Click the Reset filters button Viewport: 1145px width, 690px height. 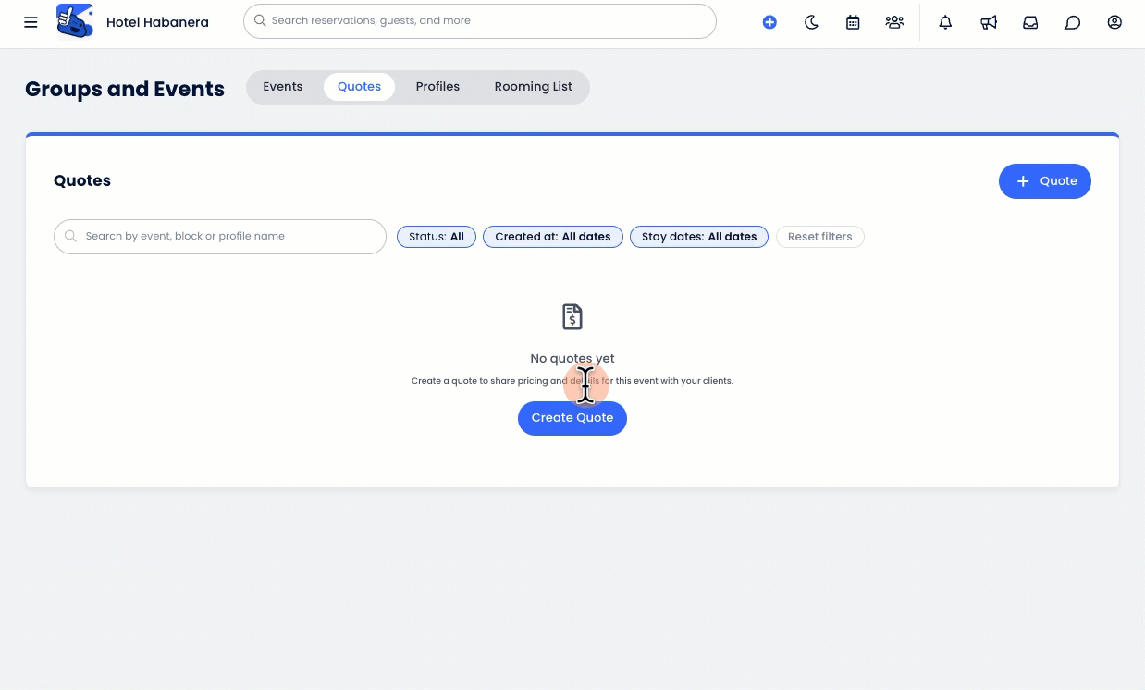coord(819,237)
